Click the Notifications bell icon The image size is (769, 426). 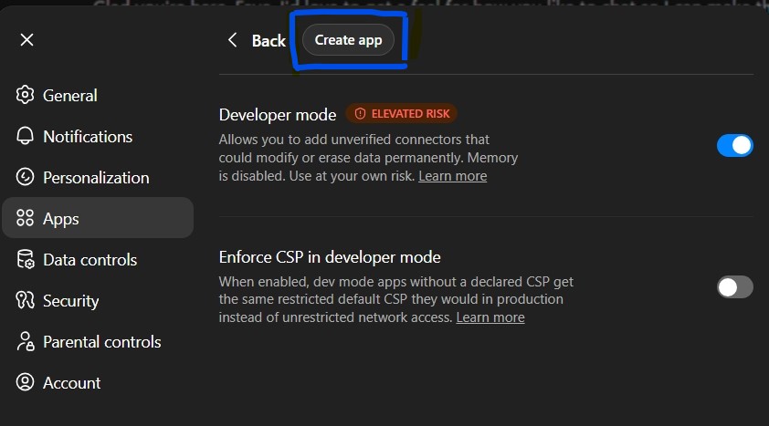pos(25,136)
